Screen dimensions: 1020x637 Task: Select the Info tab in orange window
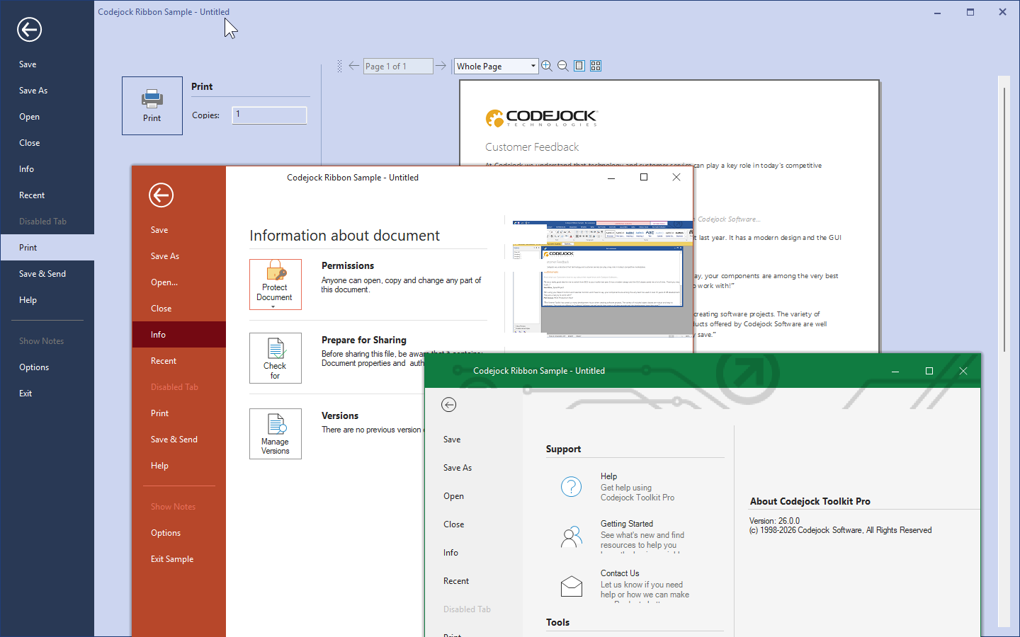pyautogui.click(x=178, y=335)
